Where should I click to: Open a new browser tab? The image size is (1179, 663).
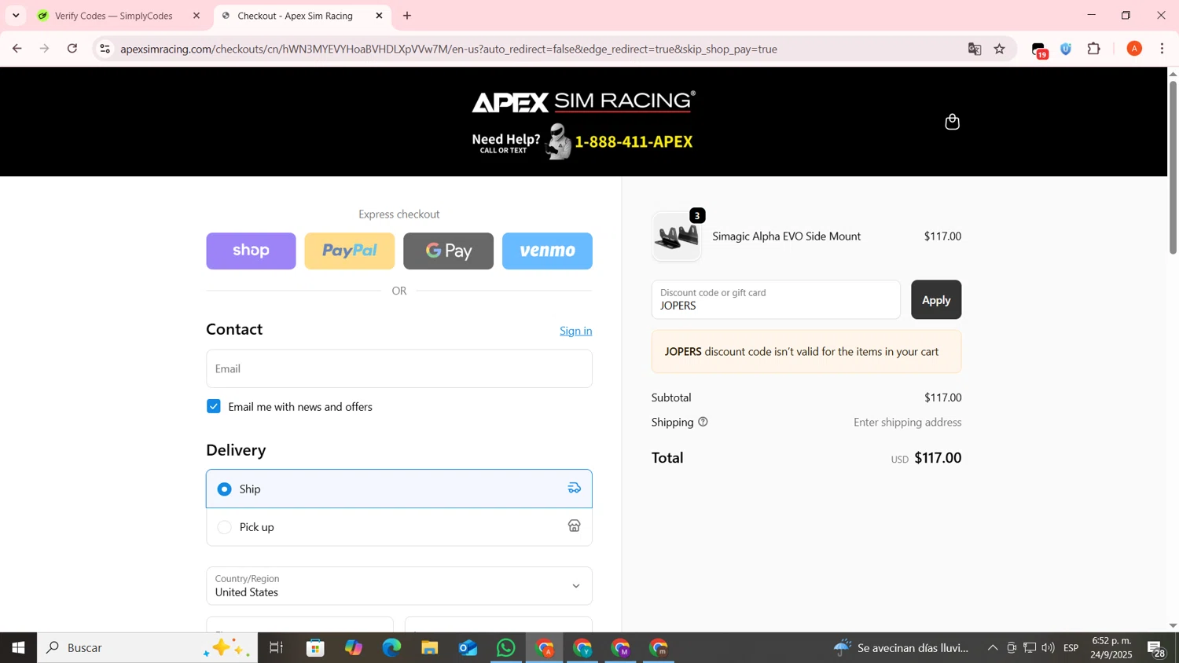click(x=407, y=16)
